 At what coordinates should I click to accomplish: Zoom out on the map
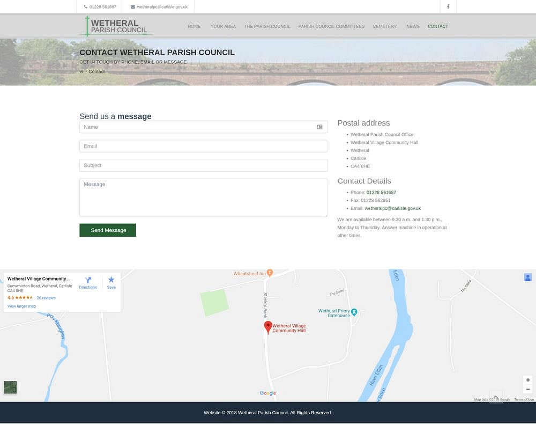[x=527, y=389]
